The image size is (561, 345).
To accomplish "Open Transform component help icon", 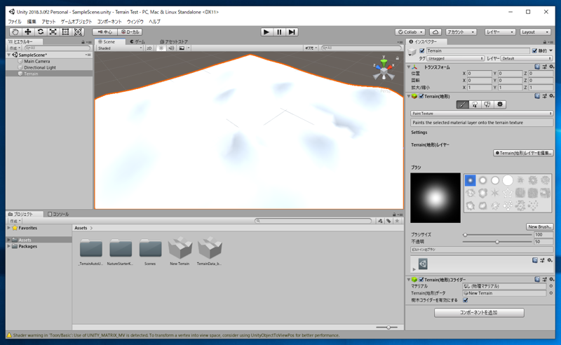I will (x=537, y=67).
